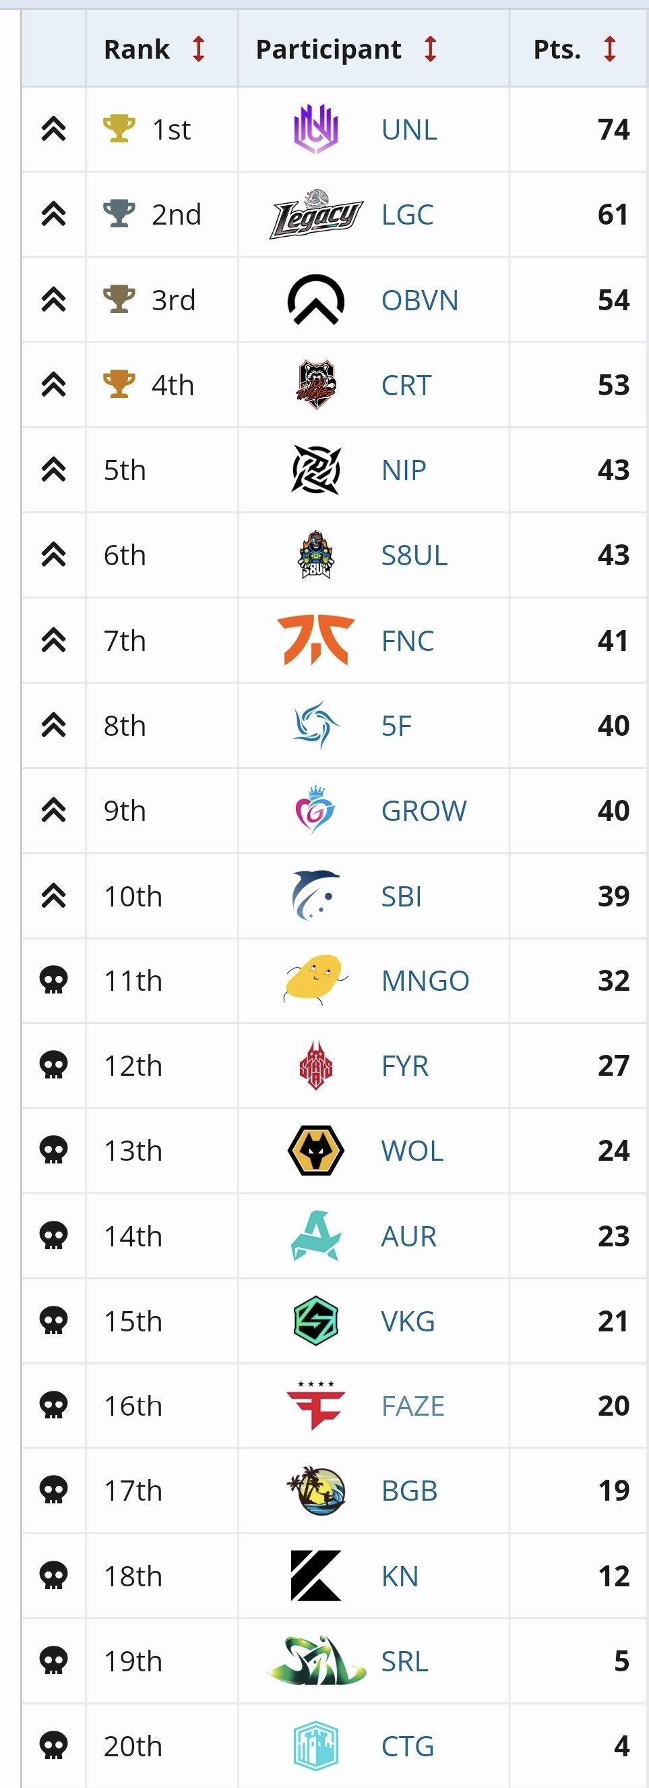Sort table by Pts. arrows

(x=610, y=49)
